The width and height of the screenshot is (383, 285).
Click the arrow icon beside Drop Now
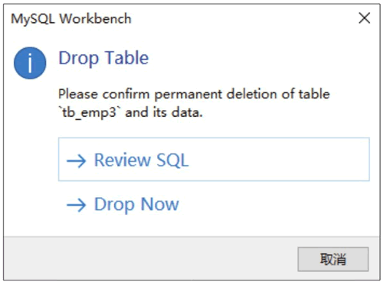click(76, 205)
